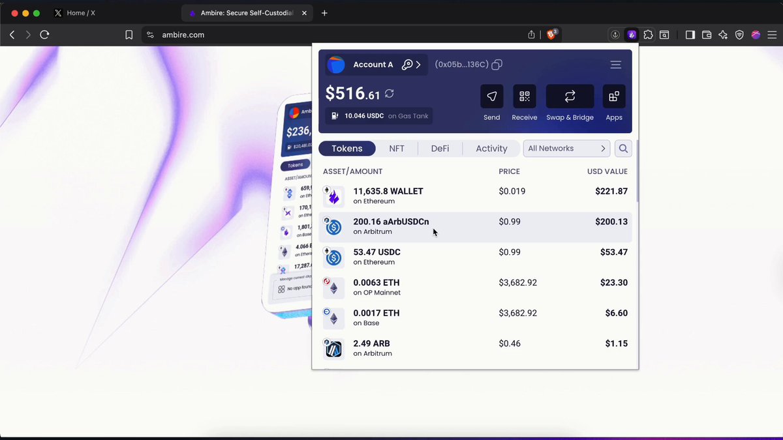Click the ETH on OP Mainnet icon
Viewport: 783px width, 440px height.
333,288
